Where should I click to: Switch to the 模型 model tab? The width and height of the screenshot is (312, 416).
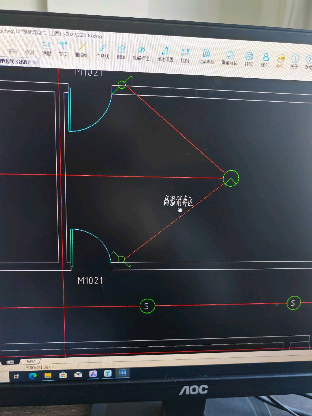[x=10, y=362]
